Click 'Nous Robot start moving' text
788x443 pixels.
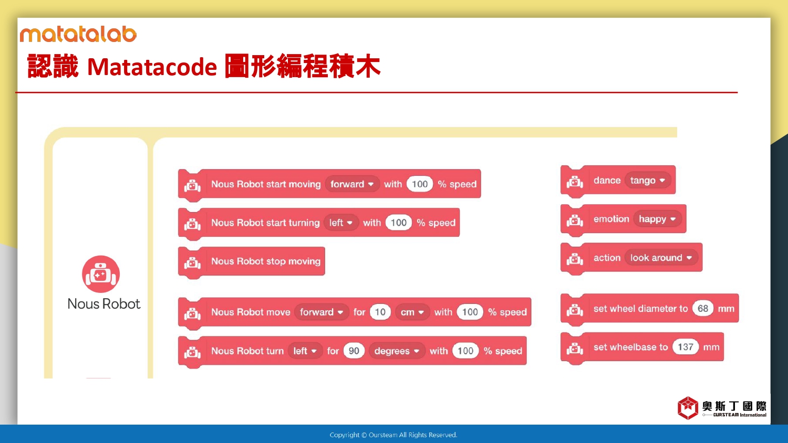(x=266, y=184)
